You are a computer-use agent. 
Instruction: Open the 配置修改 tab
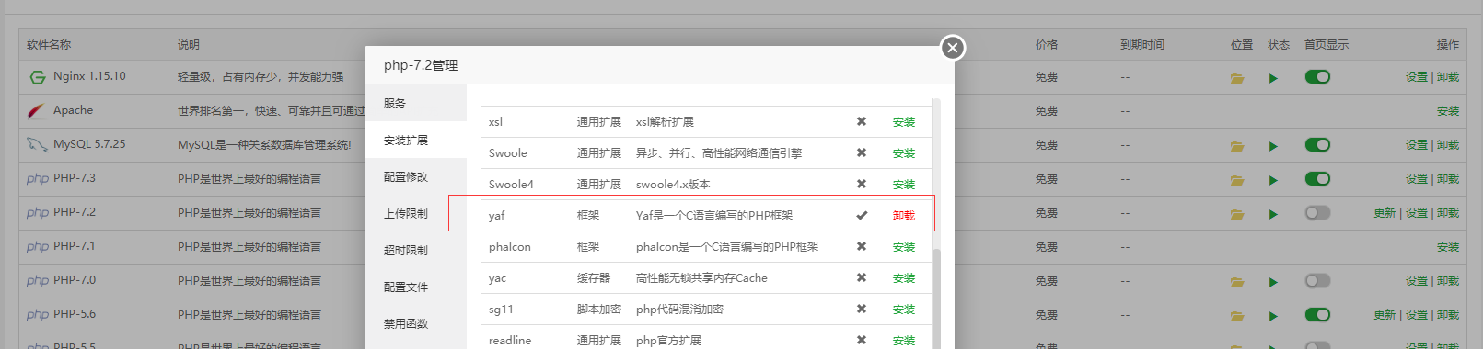click(416, 176)
